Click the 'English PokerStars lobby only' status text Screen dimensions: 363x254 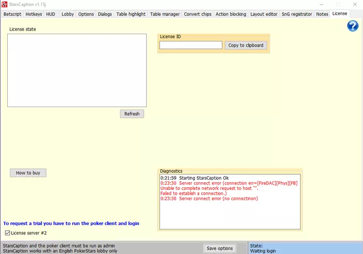click(60, 251)
